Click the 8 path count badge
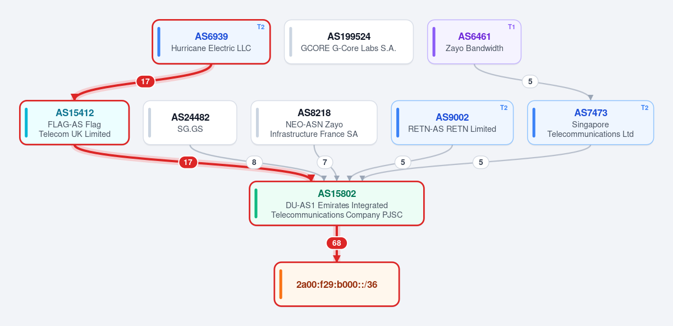673x326 pixels. click(254, 162)
